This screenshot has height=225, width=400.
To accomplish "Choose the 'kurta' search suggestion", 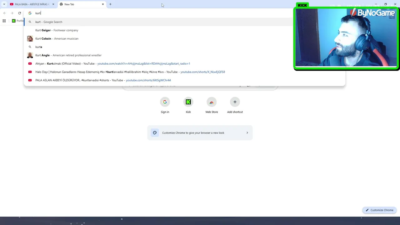I will tap(184, 47).
